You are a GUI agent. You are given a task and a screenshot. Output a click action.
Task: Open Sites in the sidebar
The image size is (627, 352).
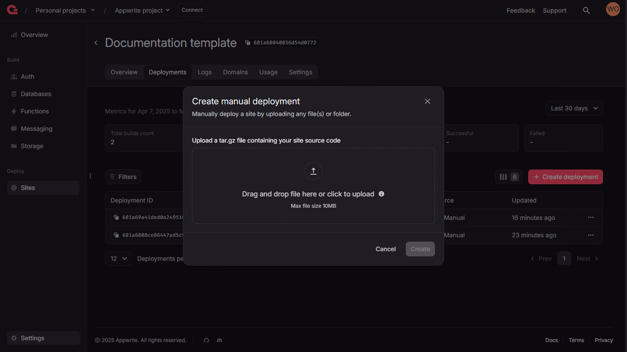pos(43,188)
